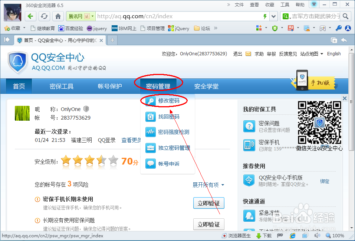
Task: Click the 反馈意见 link
Action: [288, 54]
